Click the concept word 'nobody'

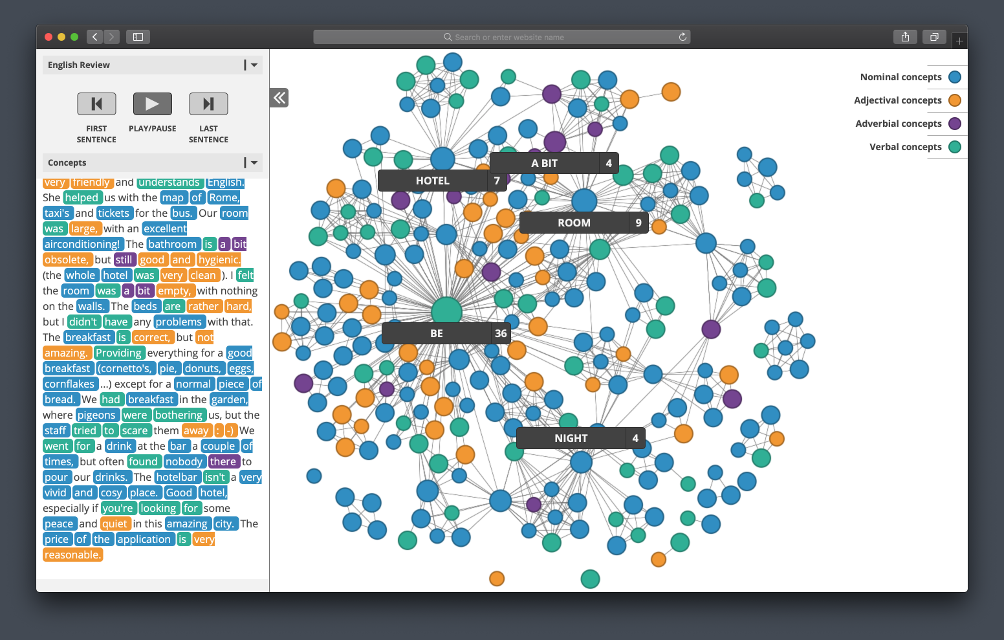[184, 461]
